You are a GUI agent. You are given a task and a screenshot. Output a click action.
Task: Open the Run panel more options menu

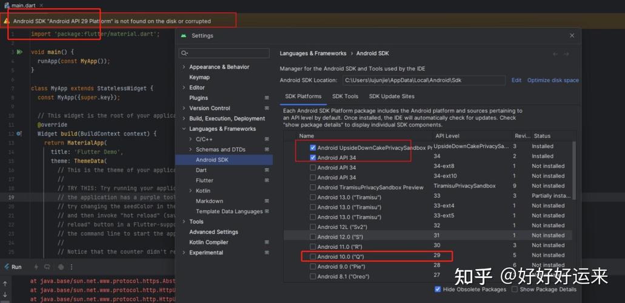click(x=72, y=267)
